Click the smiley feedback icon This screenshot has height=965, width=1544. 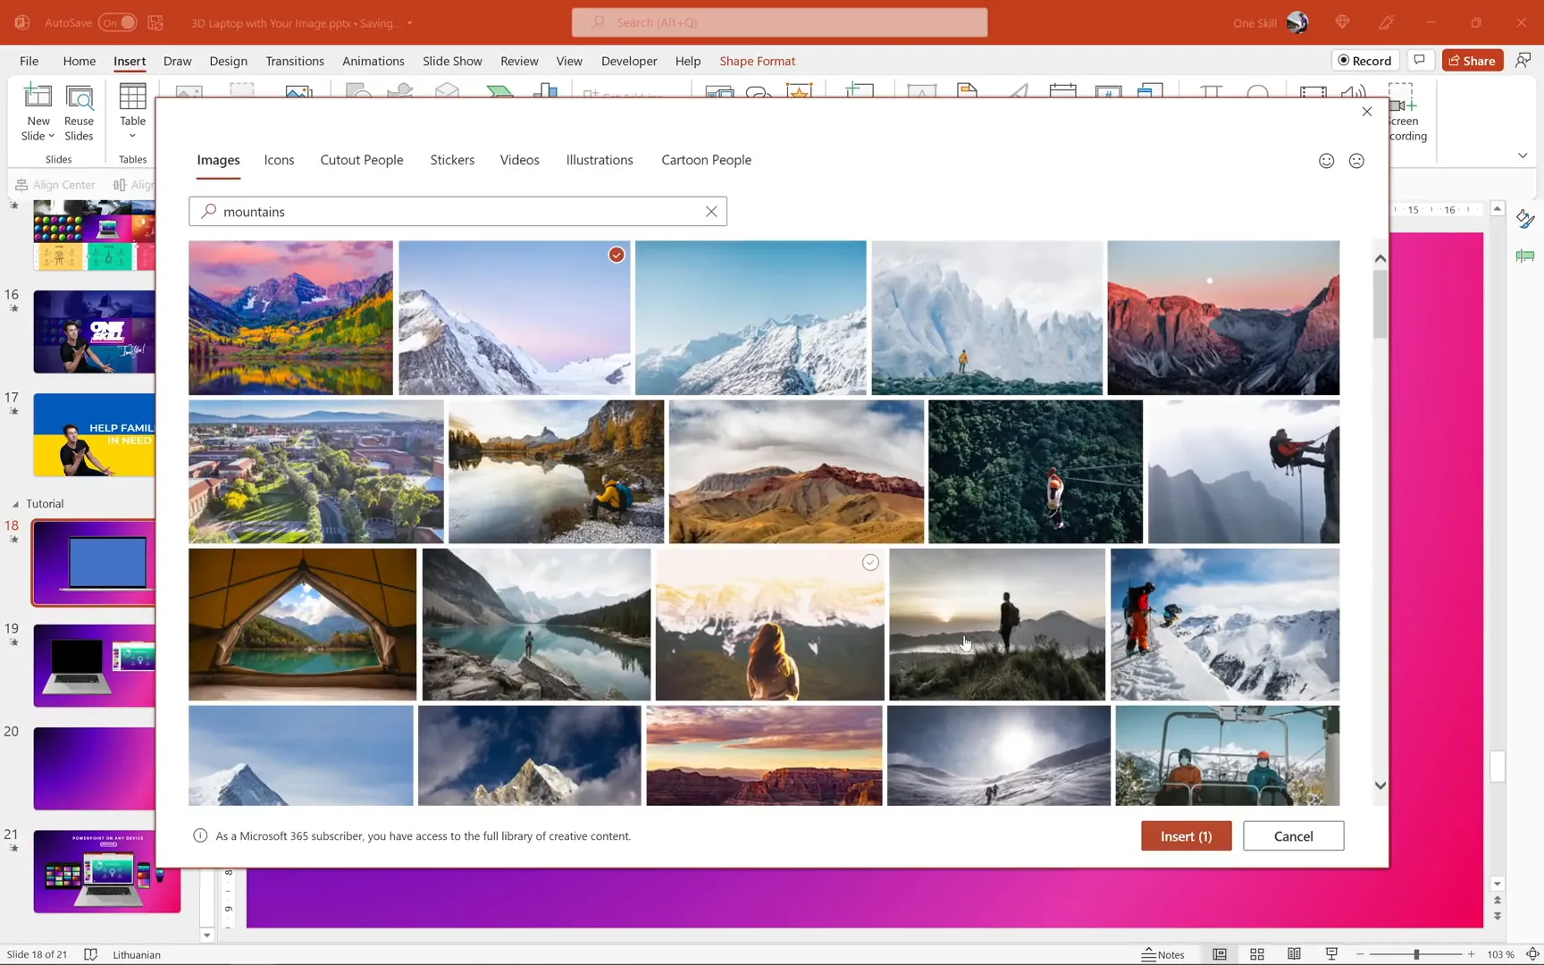point(1326,161)
